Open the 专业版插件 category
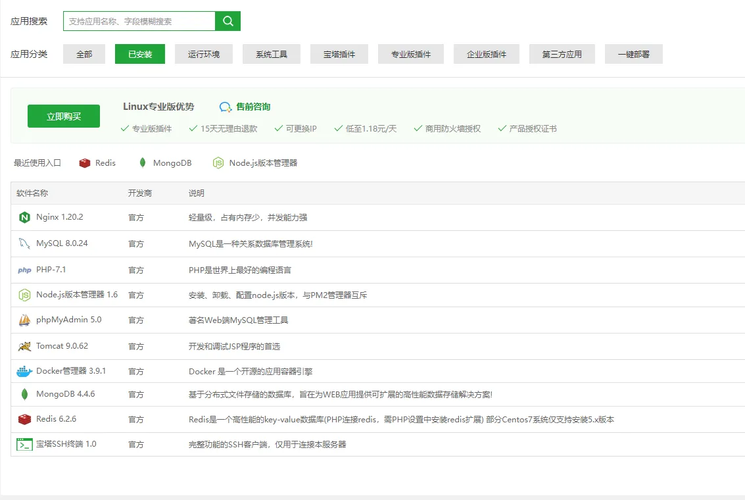745x500 pixels. 411,54
